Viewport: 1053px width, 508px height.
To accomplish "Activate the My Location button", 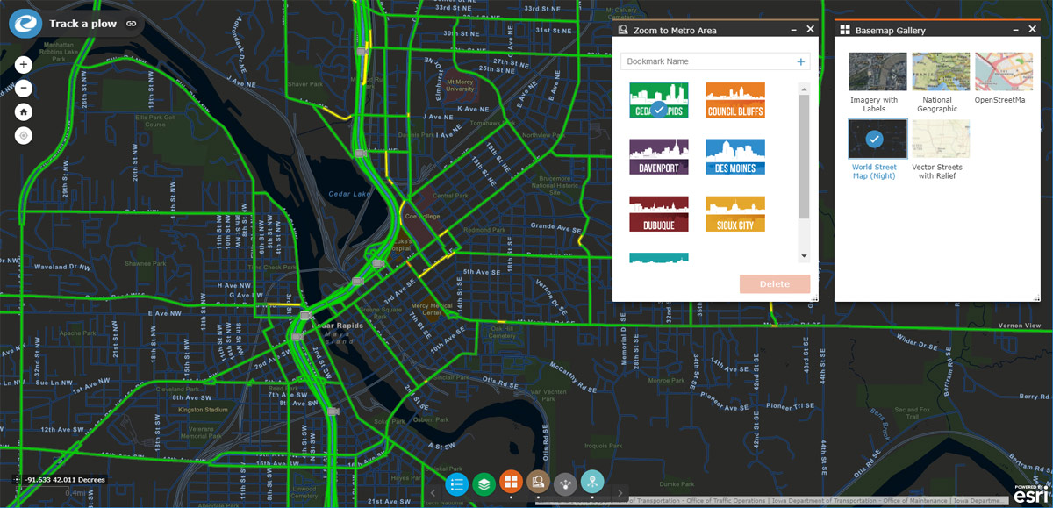I will coord(24,136).
